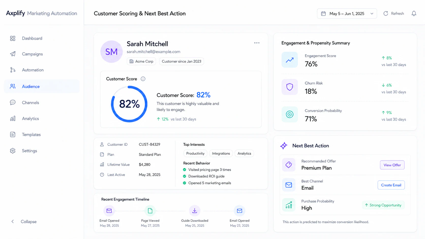
Task: Click the Customer Score info icon
Action: [x=143, y=79]
